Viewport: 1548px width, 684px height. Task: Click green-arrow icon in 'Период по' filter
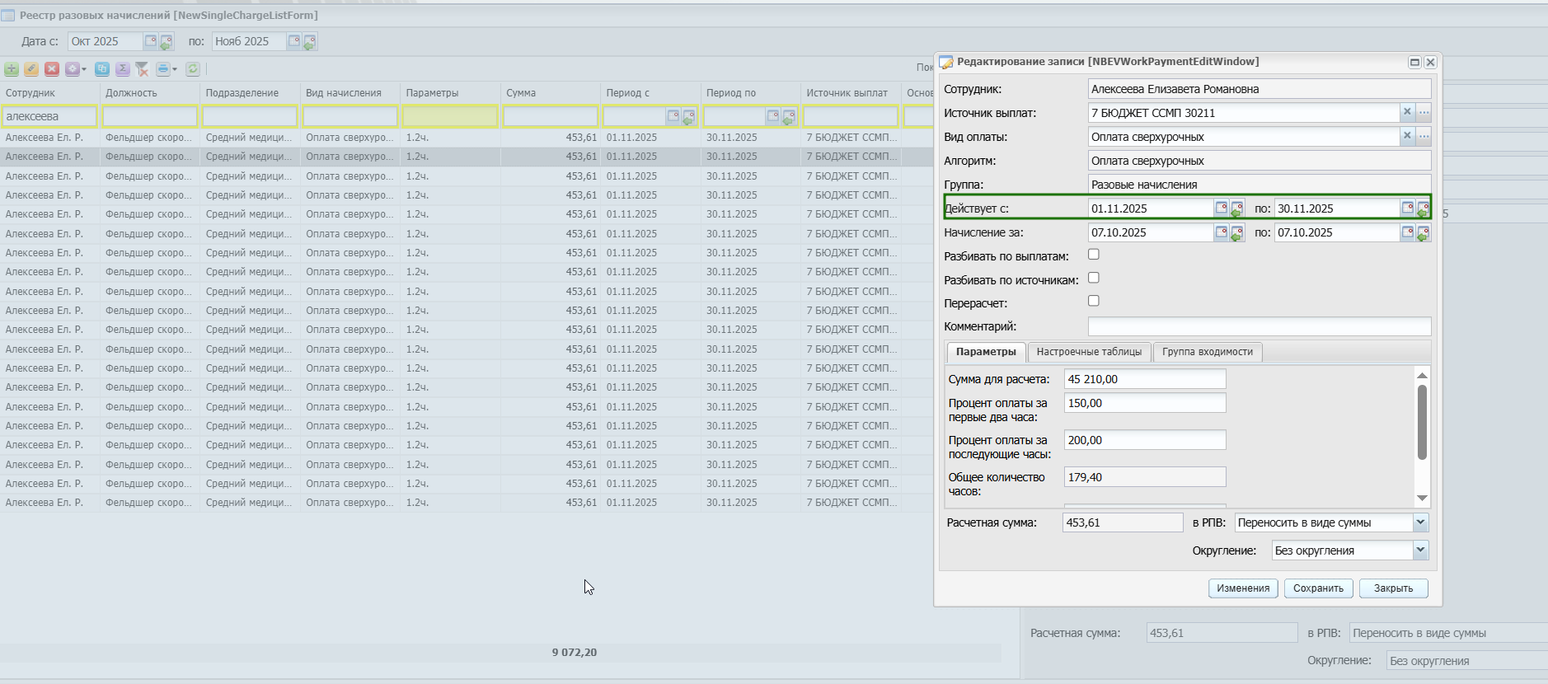click(x=789, y=117)
